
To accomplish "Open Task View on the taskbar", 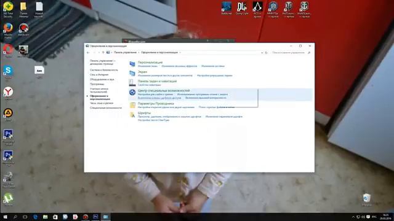I will coord(25,217).
